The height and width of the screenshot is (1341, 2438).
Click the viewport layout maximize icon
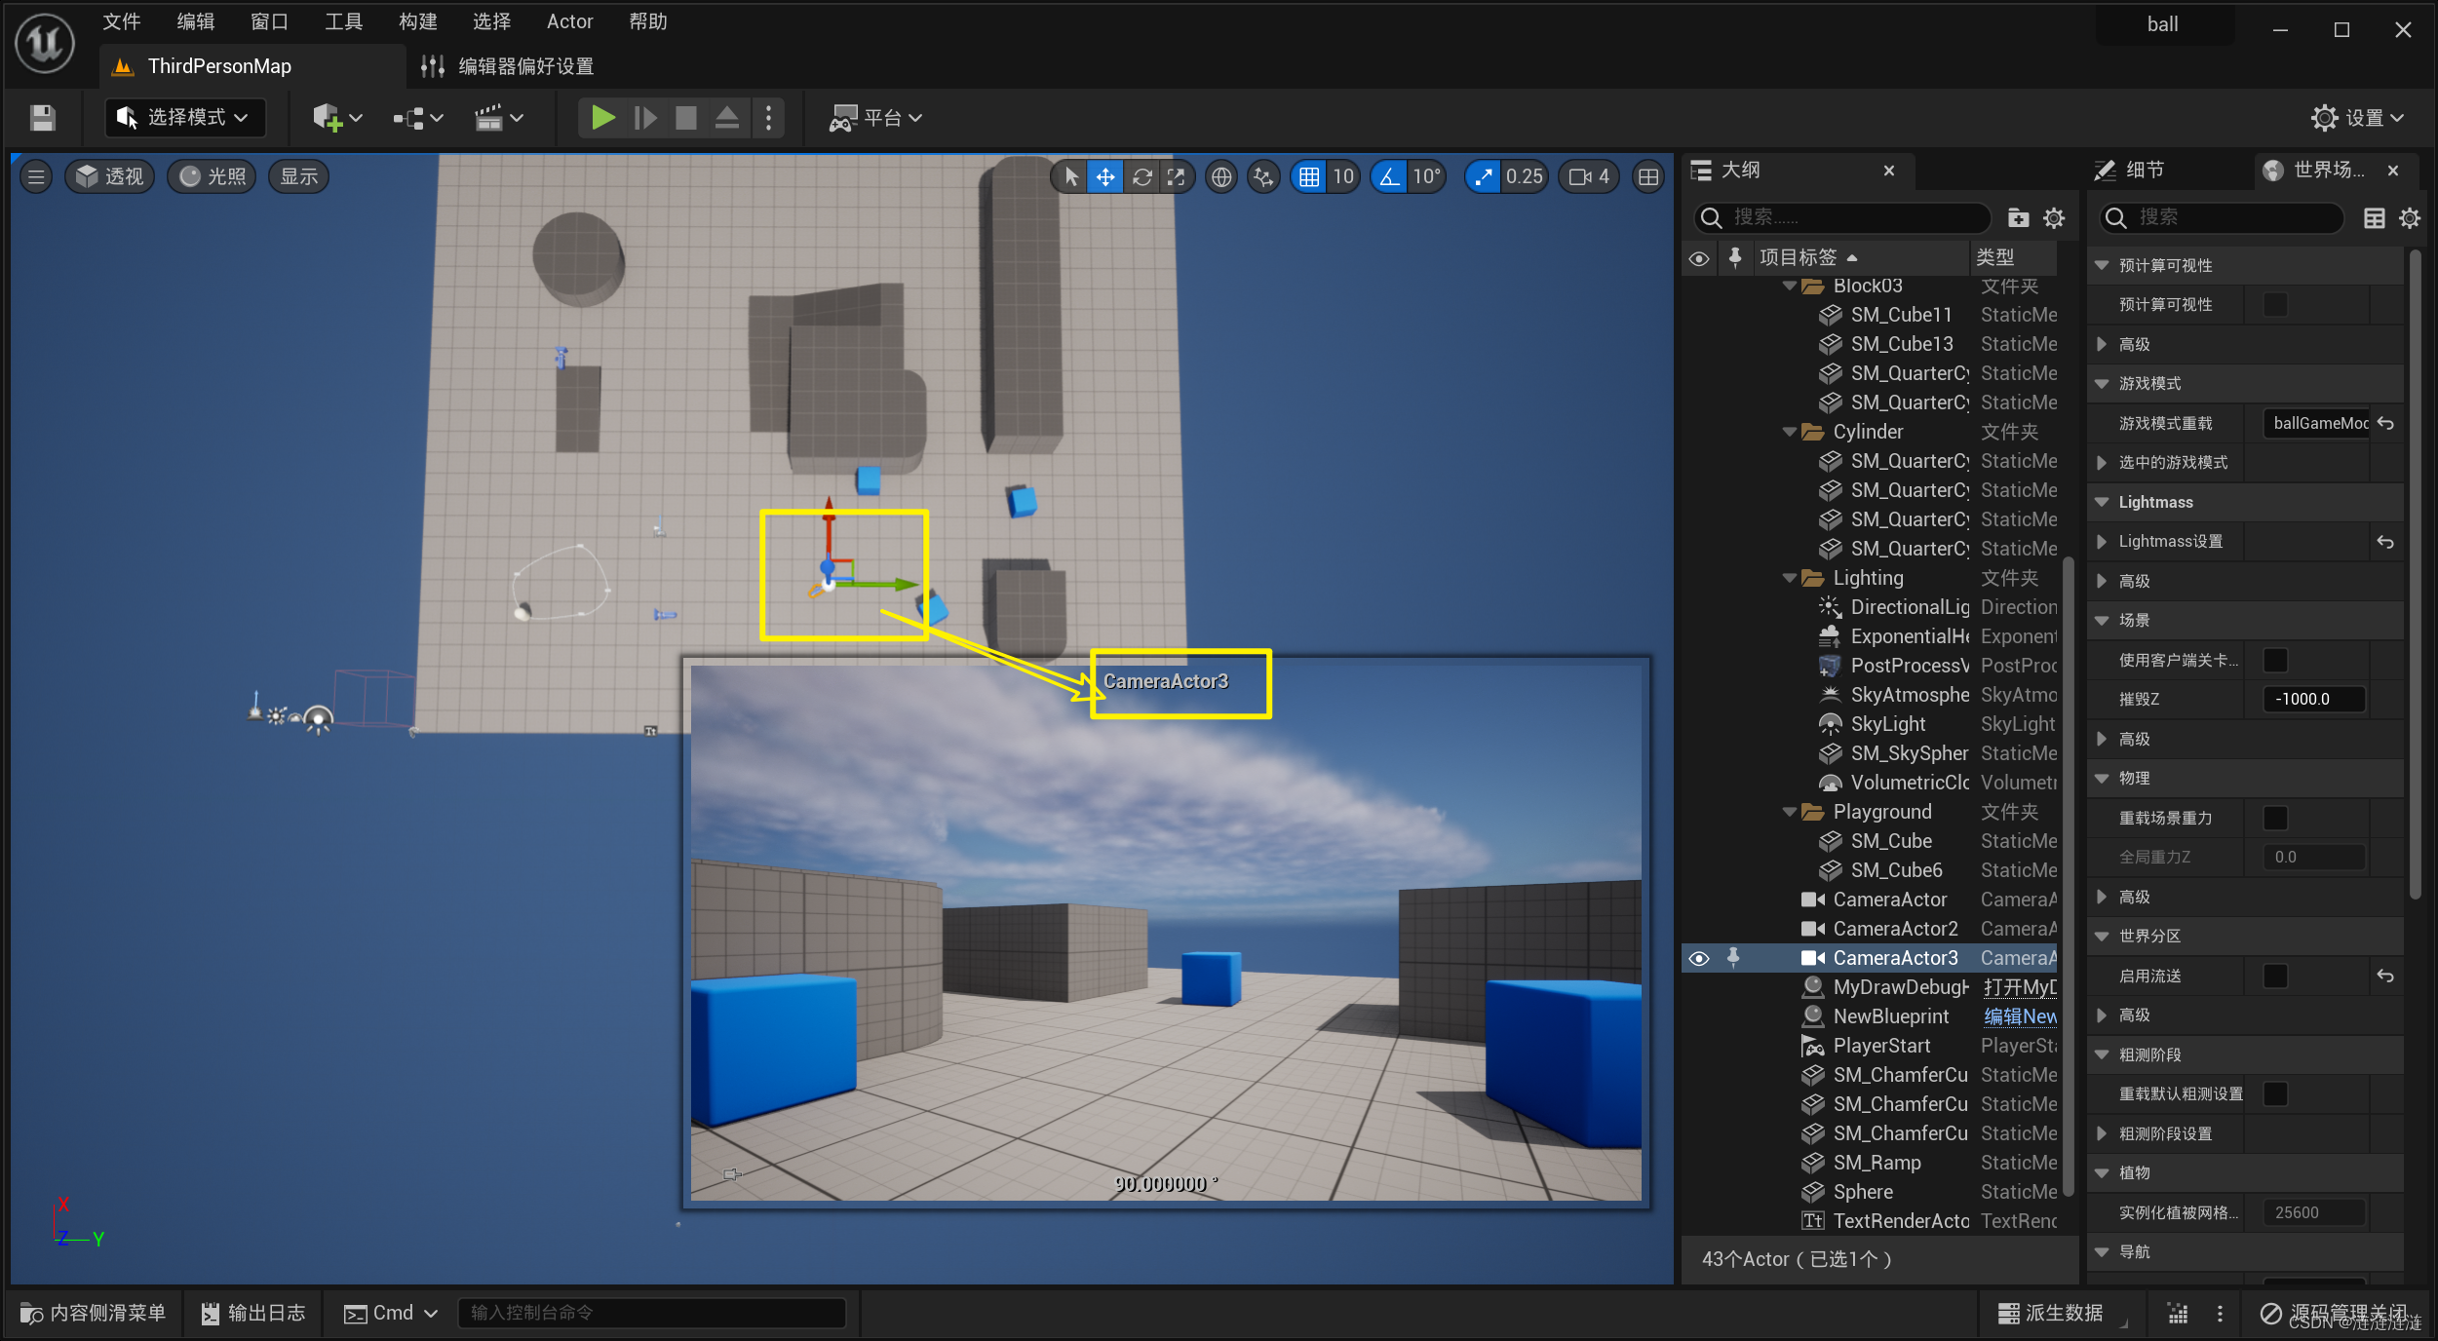[x=1647, y=176]
